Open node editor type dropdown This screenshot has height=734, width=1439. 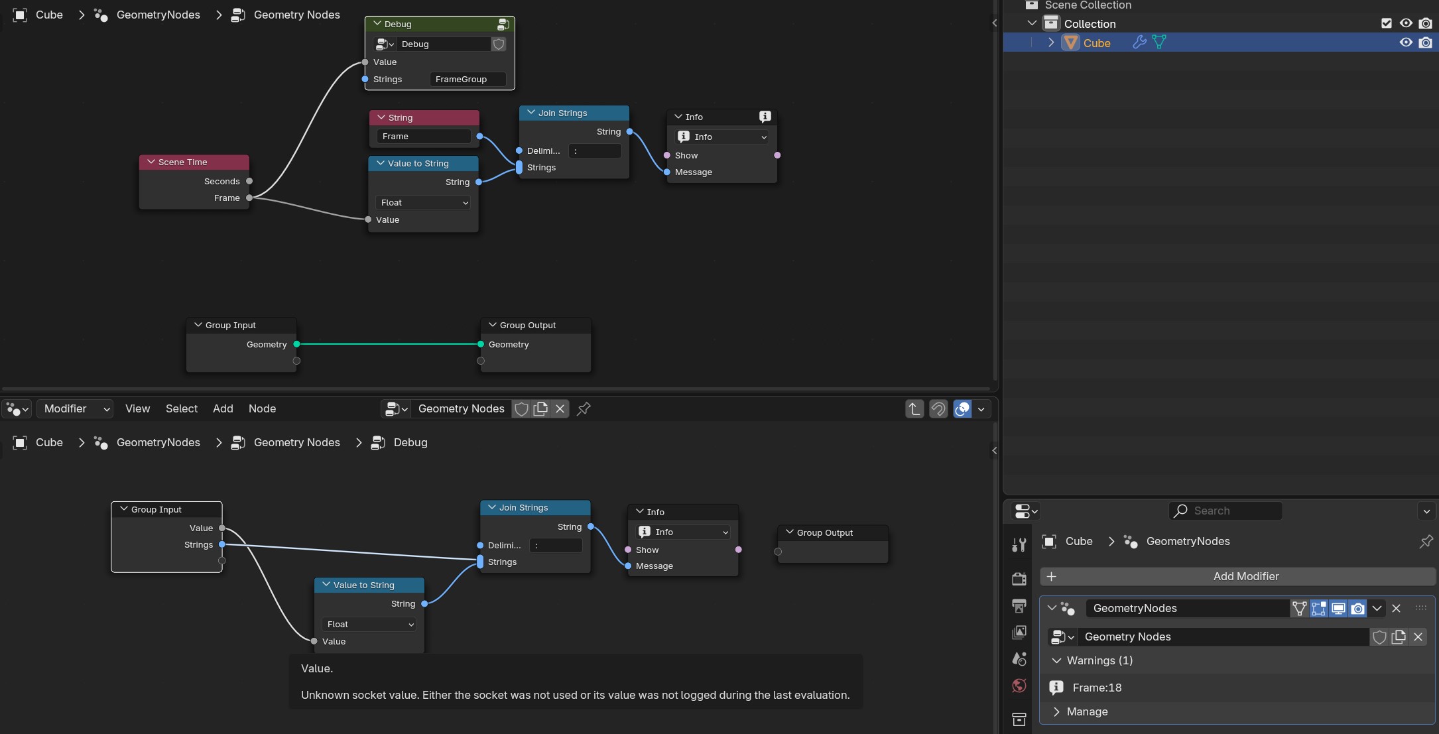[x=17, y=408]
